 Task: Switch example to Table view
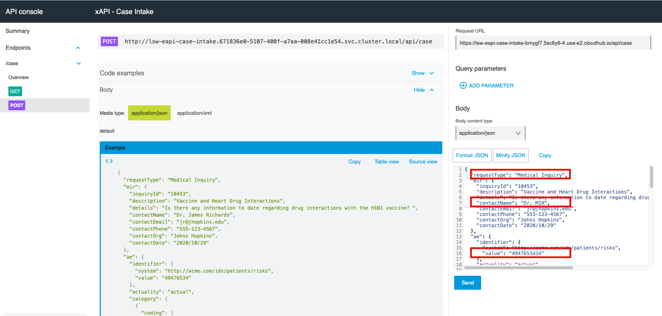pos(387,162)
